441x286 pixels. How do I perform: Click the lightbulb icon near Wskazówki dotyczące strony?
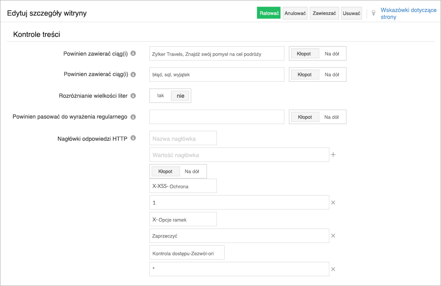click(x=374, y=13)
